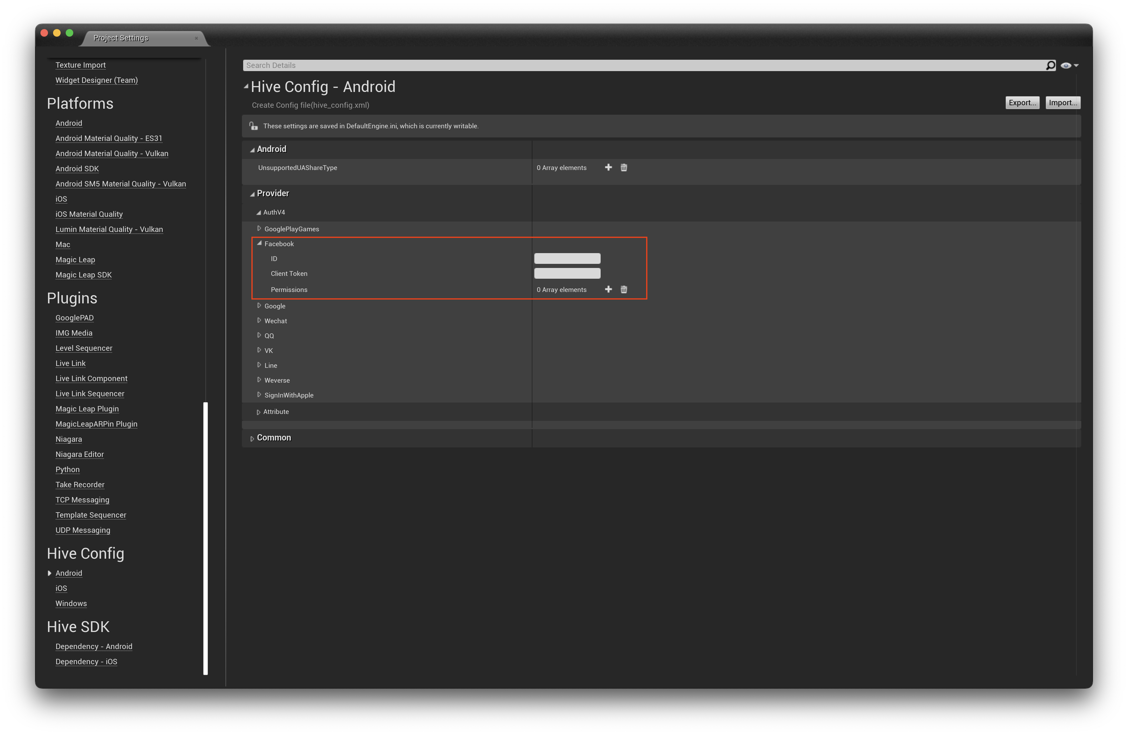The image size is (1128, 735).
Task: Click the Import button
Action: pos(1062,102)
